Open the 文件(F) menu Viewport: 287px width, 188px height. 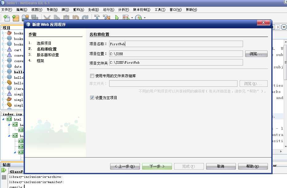(7, 10)
